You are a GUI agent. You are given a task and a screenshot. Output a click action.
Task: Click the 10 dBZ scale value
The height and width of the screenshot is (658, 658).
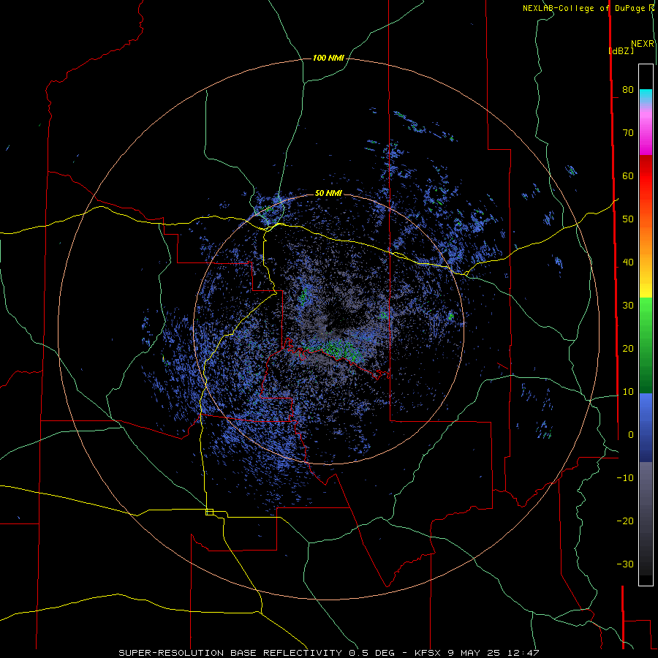pyautogui.click(x=628, y=392)
